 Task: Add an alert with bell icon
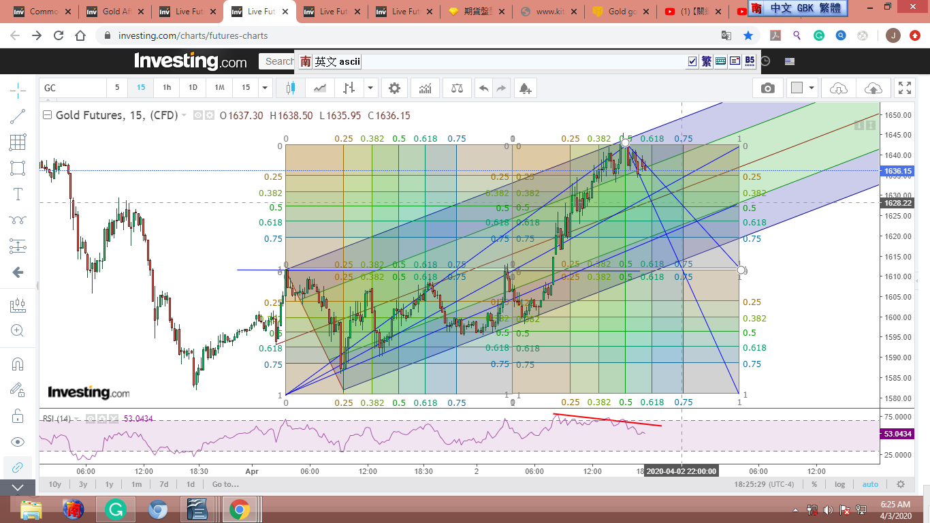click(524, 88)
